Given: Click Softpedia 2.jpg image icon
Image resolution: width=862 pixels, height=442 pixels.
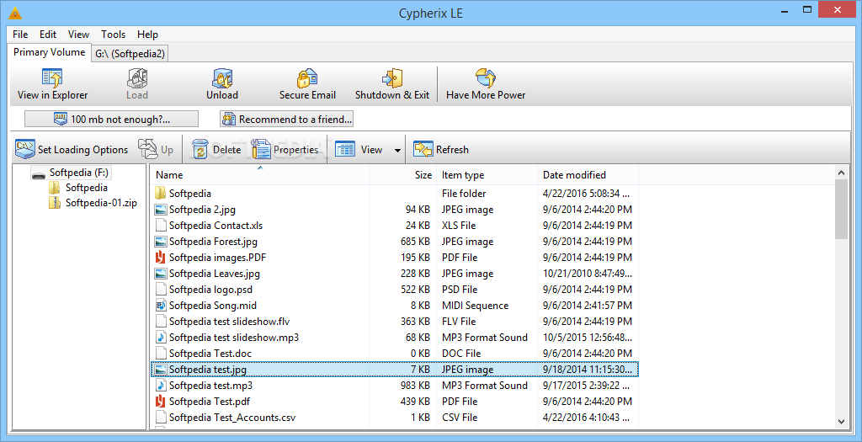Looking at the screenshot, I should 161,210.
